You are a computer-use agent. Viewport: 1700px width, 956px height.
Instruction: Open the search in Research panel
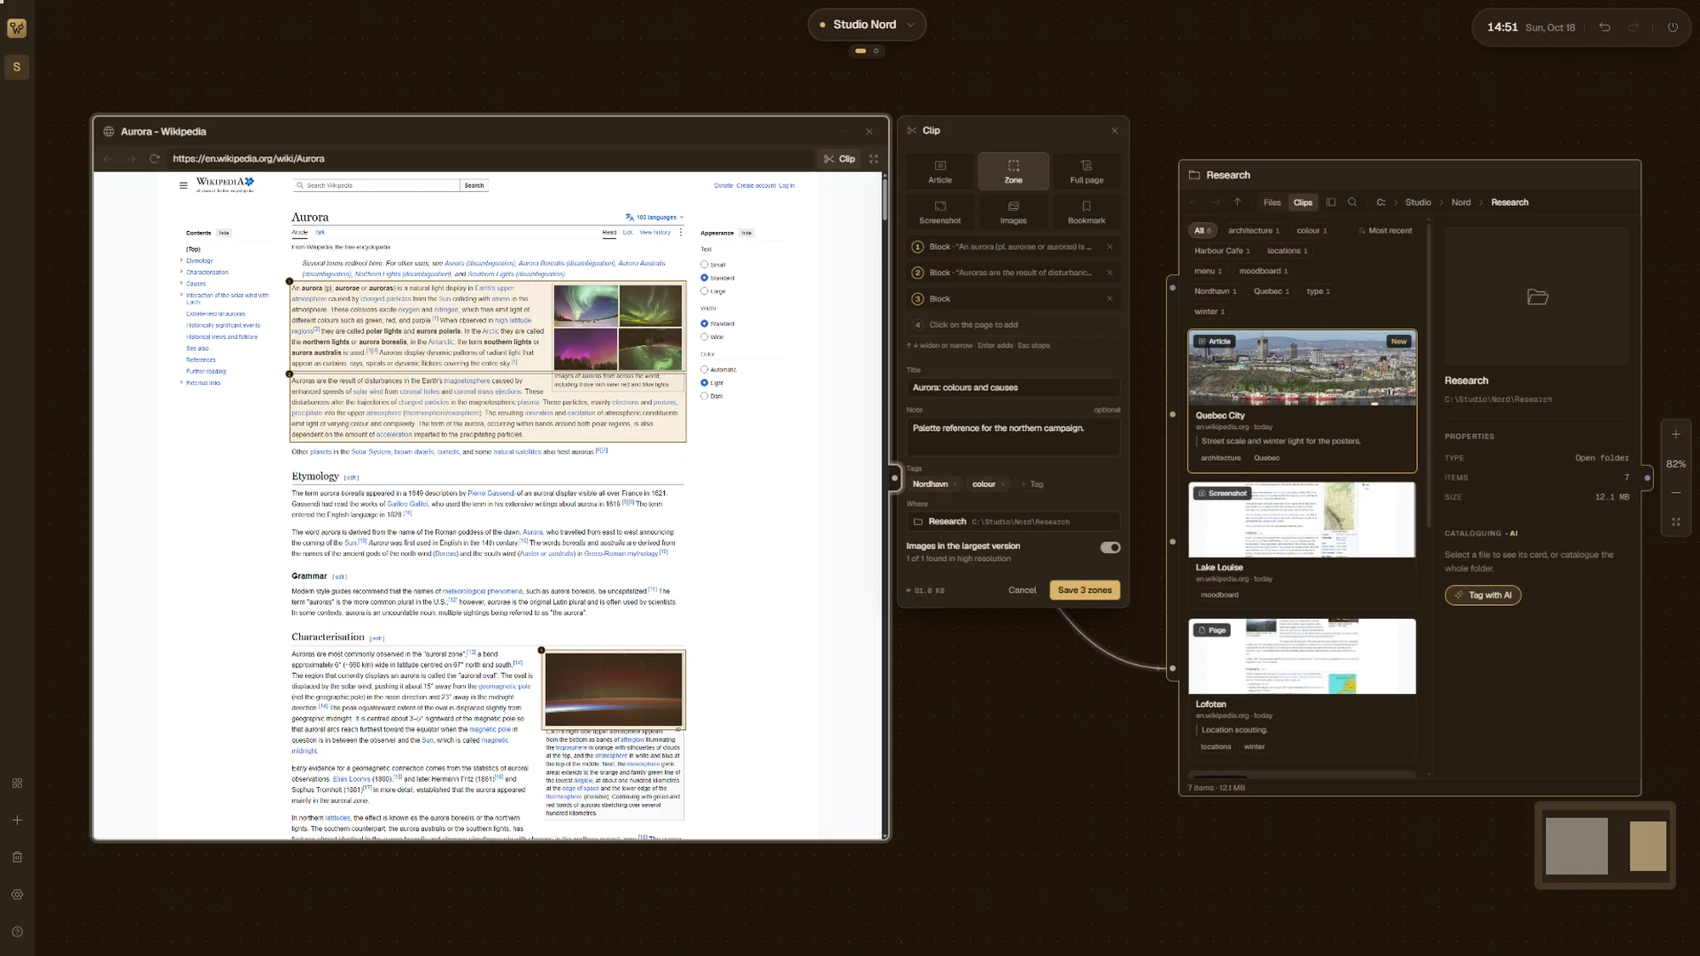(1352, 202)
